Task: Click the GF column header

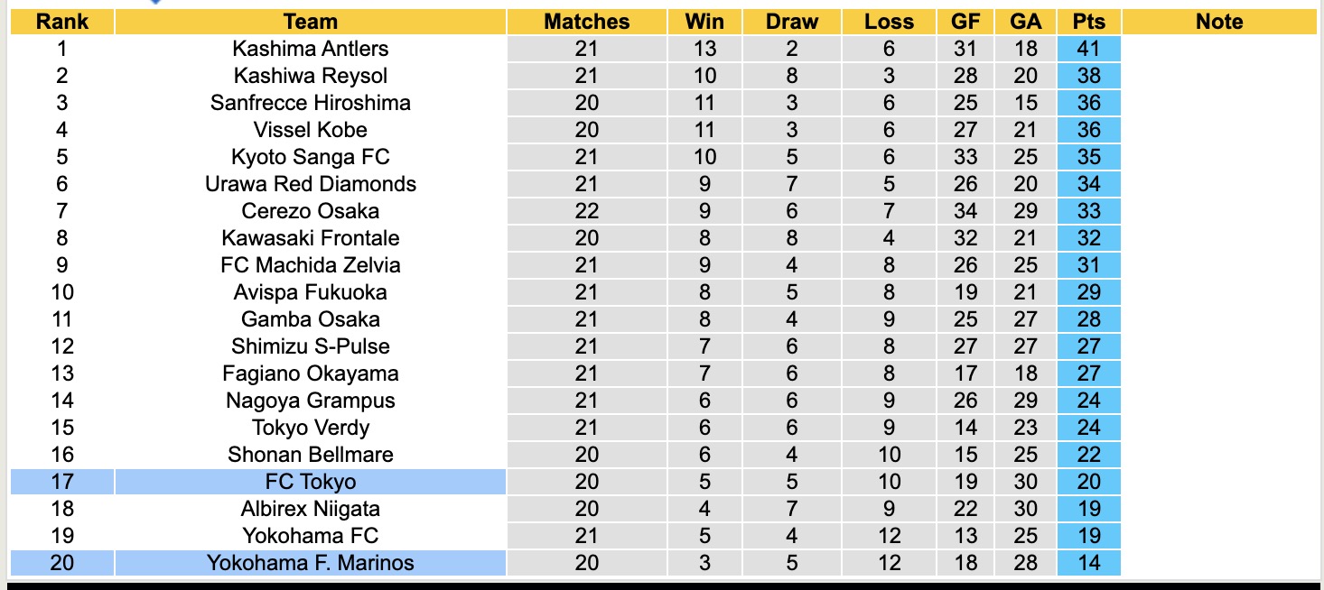Action: tap(965, 22)
